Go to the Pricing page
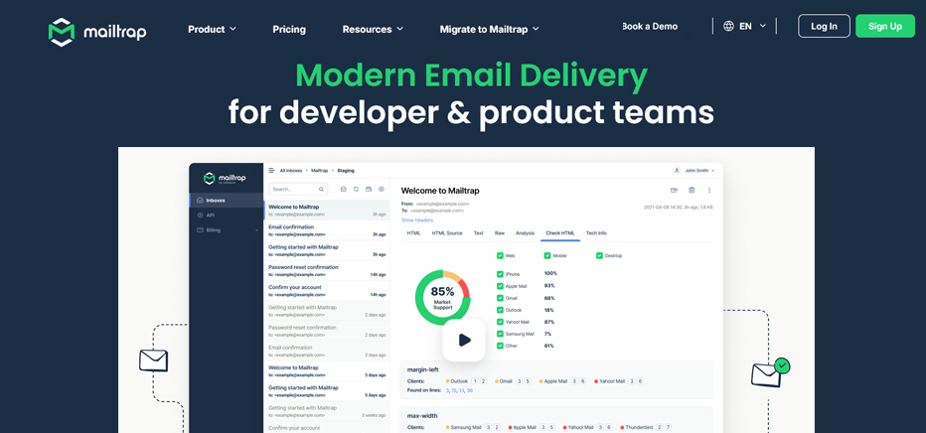The width and height of the screenshot is (926, 433). 289,29
